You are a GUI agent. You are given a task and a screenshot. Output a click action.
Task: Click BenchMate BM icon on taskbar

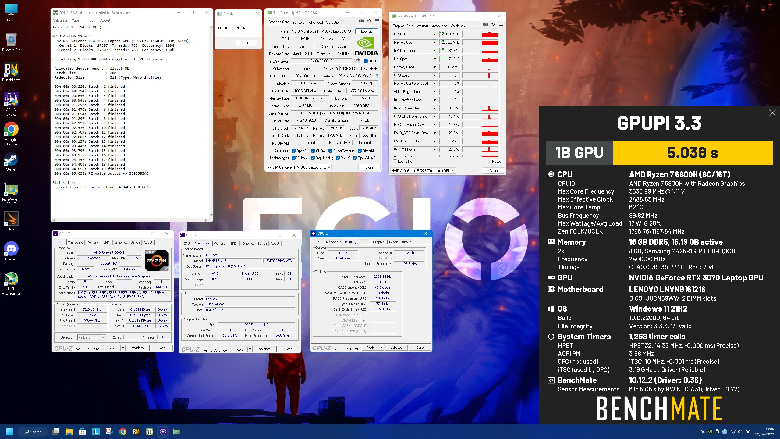pos(136,432)
